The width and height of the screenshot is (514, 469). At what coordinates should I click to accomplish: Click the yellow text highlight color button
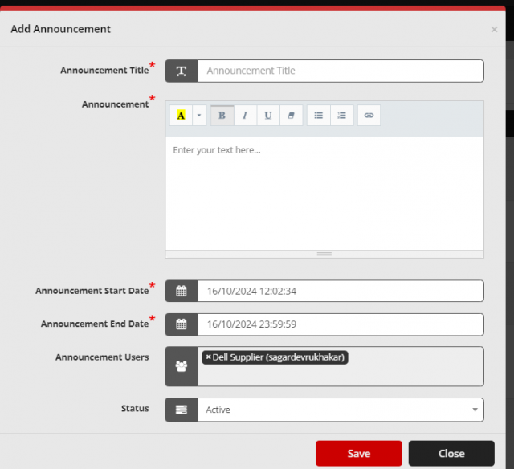coord(181,116)
